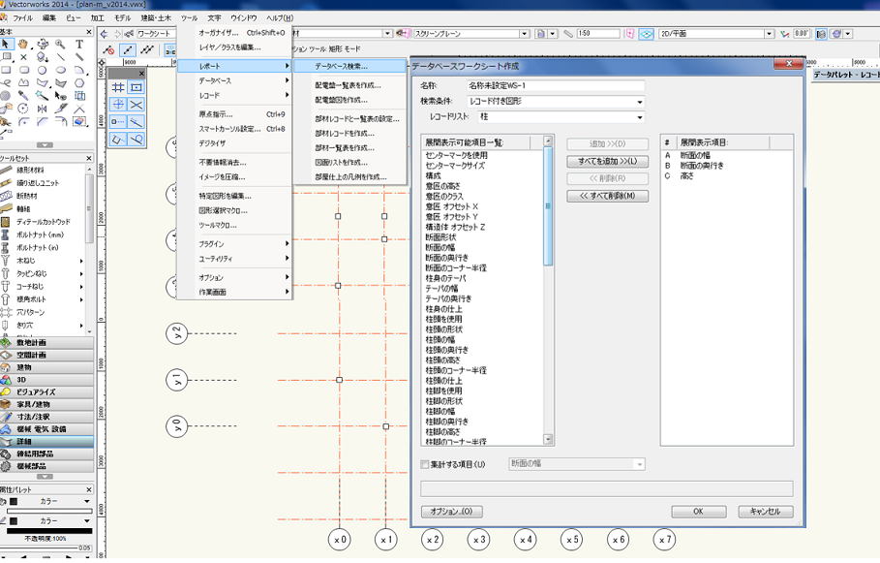This screenshot has height=563, width=880.
Task: Click the black pen color swatch bar
Action: point(48,533)
